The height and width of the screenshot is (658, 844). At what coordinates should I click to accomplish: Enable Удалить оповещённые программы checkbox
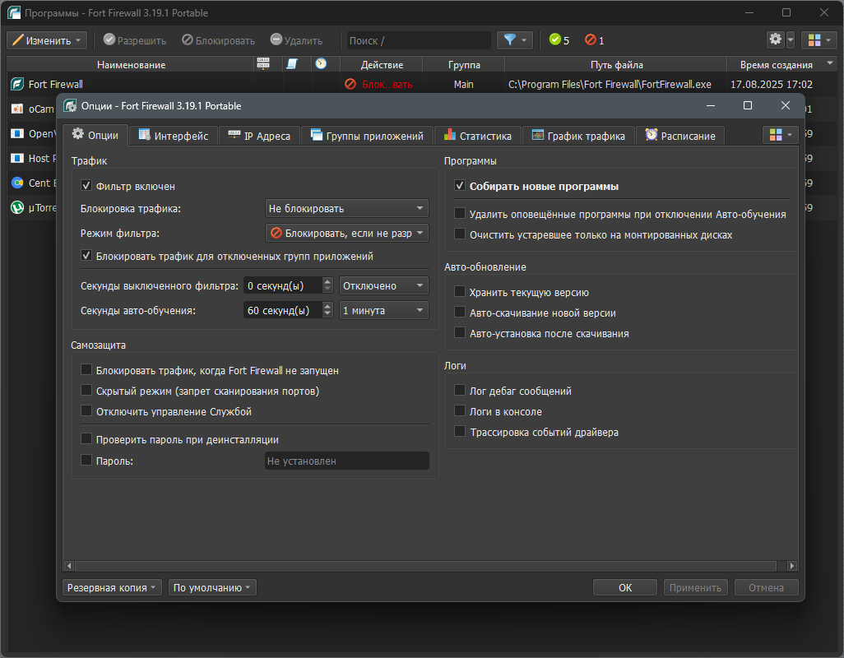click(x=460, y=214)
